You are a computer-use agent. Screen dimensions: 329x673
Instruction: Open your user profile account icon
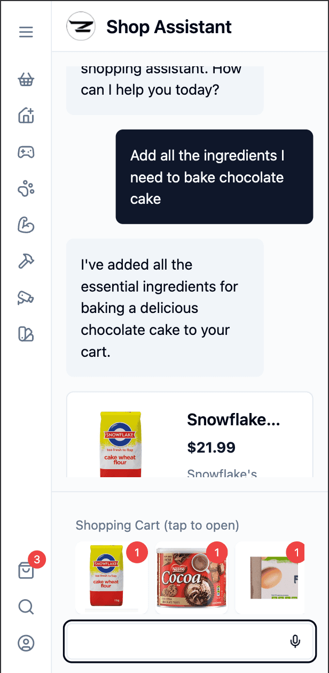[x=26, y=644]
